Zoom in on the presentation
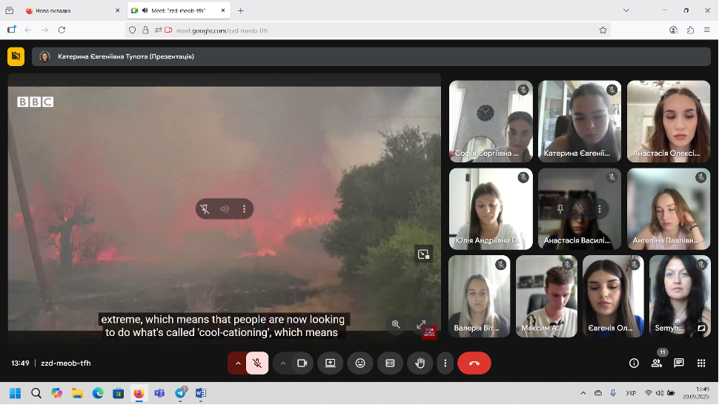719x405 pixels. coord(396,324)
